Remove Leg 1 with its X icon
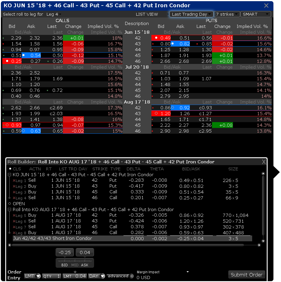This screenshot has width=281, height=282. click(14, 181)
